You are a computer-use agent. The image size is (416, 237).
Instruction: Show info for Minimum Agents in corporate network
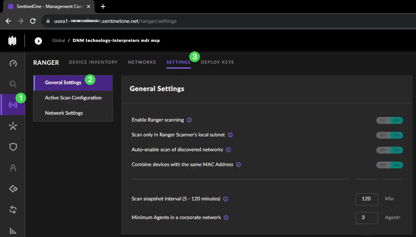pos(226,218)
